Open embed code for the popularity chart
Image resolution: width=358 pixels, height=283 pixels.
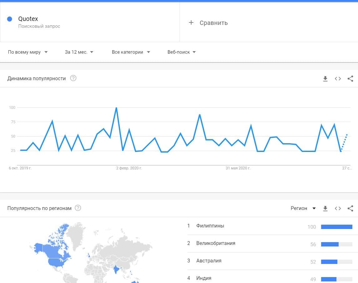coord(338,79)
